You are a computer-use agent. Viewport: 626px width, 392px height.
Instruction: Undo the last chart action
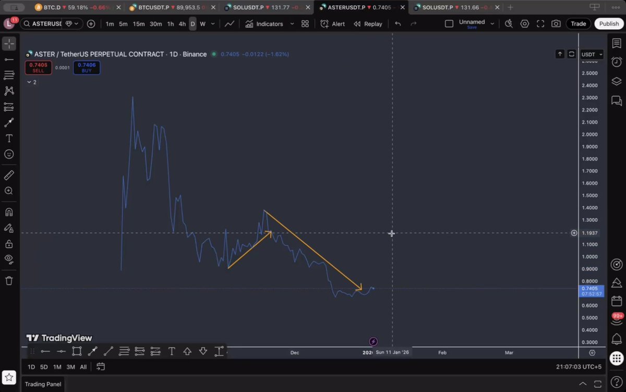coord(398,24)
